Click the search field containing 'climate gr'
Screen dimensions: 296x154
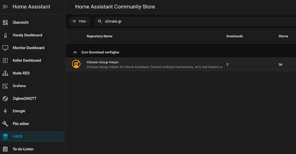click(x=195, y=21)
